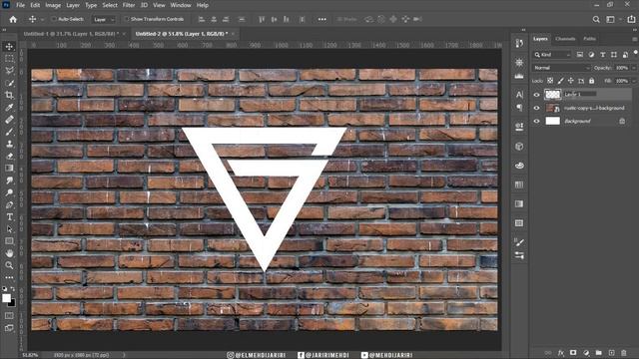This screenshot has width=639, height=359.
Task: Toggle lock image pixels brush icon
Action: click(561, 81)
